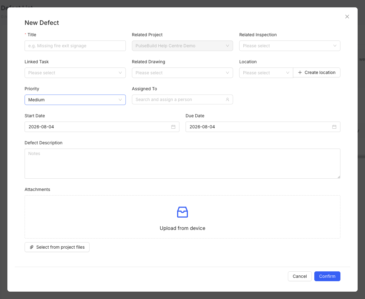Click the Attachments label
Screen dimensions: 365x299
point(37,189)
